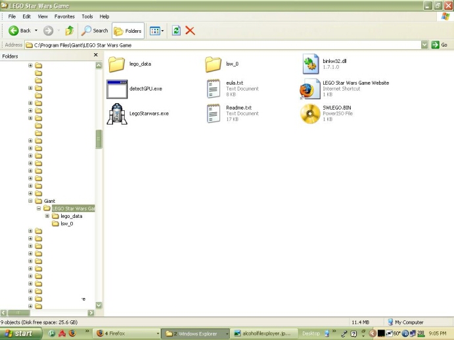
Task: Expand the lego_data tree node
Action: point(47,216)
